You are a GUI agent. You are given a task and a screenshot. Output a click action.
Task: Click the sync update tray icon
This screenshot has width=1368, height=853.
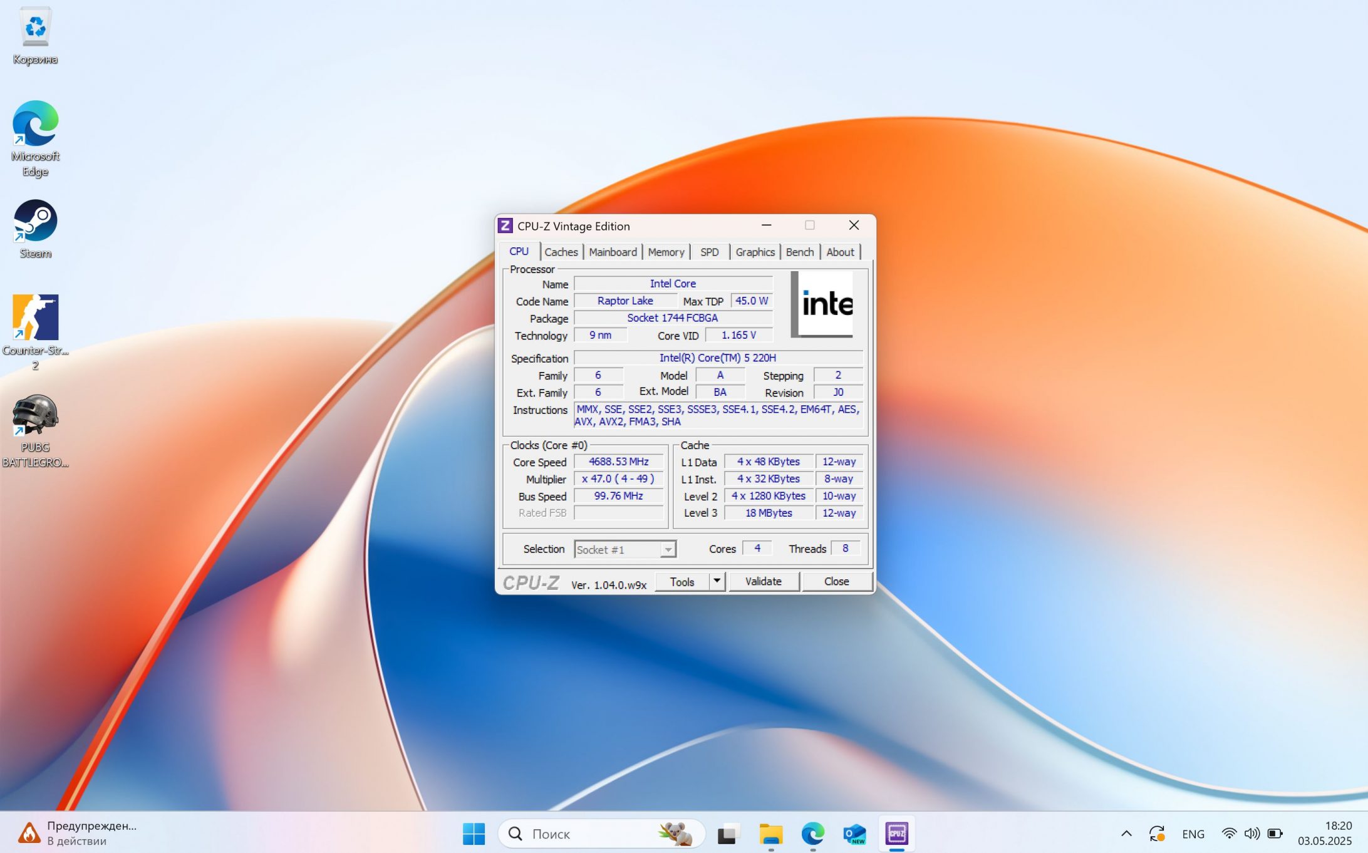click(x=1157, y=834)
